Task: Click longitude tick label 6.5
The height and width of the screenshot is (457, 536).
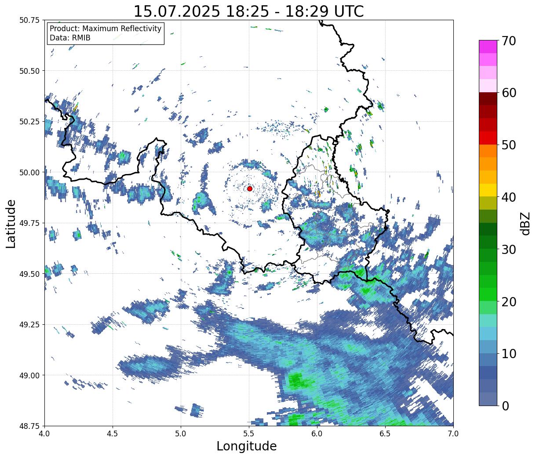Action: tap(385, 433)
